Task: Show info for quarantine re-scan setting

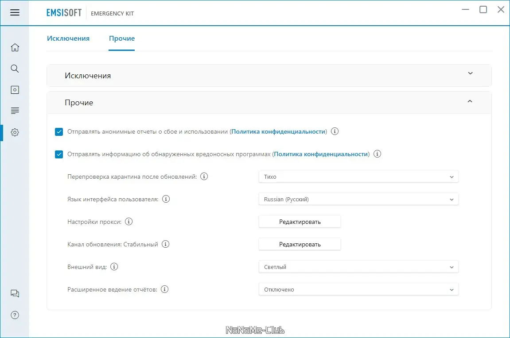Action: 204,177
